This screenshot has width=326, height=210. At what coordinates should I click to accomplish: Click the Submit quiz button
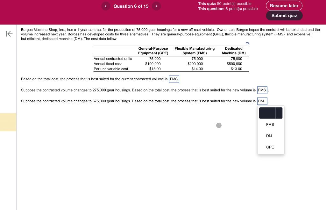pos(284,16)
